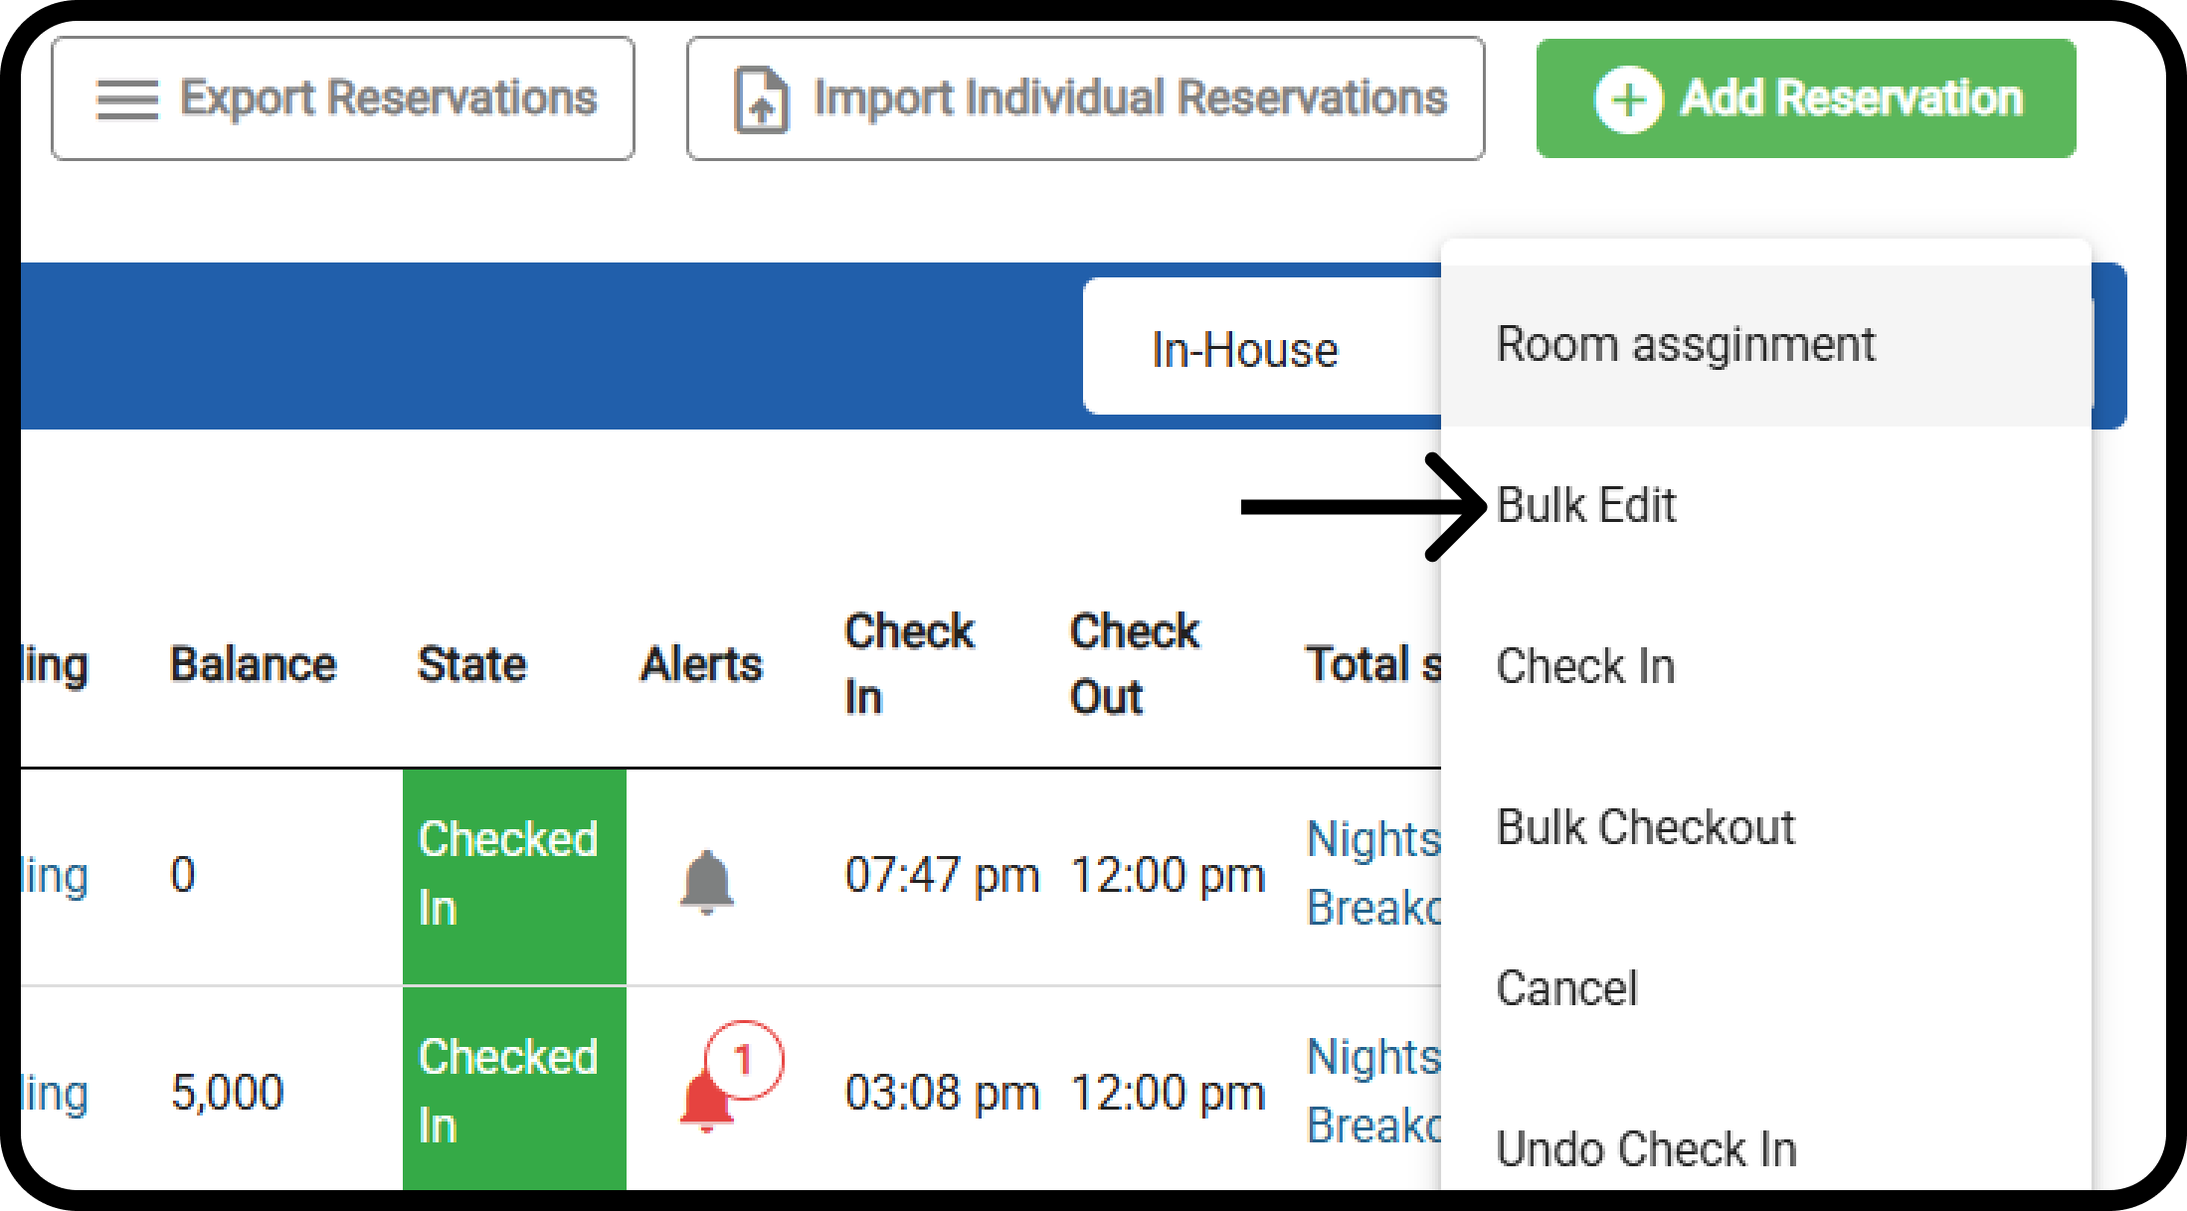The image size is (2187, 1211).
Task: Open Nights Breakdown link in first row
Action: (1373, 874)
